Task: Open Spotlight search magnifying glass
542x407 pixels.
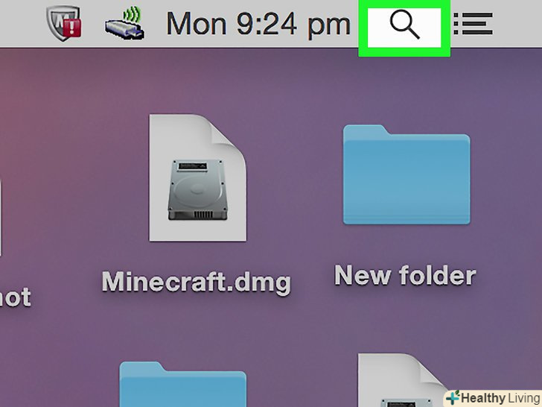Action: pos(404,24)
